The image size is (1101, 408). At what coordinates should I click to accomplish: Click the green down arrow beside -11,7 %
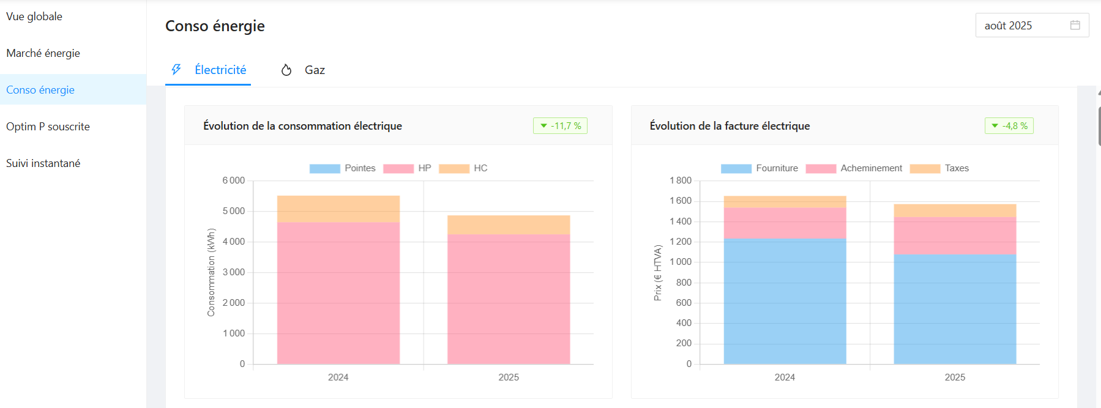(x=543, y=126)
